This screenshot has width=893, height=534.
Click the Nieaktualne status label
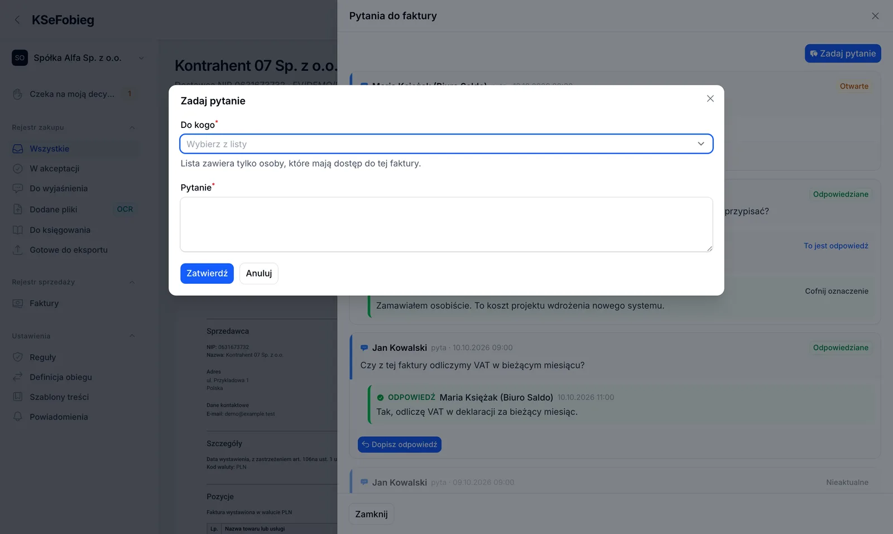click(x=847, y=483)
